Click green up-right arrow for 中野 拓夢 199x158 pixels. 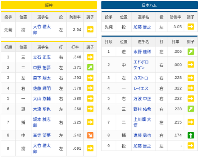pos(90,68)
